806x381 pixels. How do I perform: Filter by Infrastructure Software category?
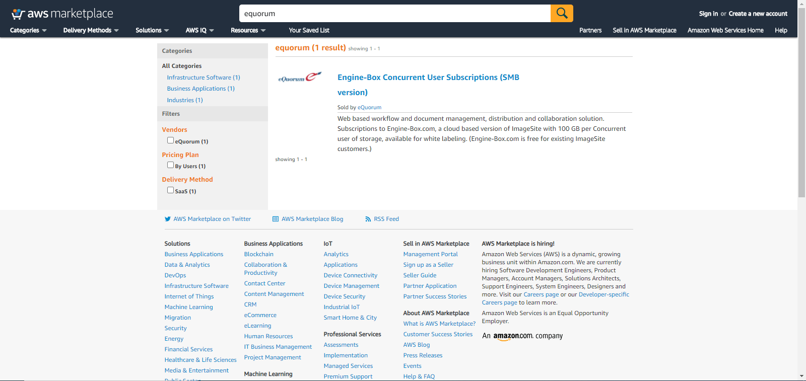coord(204,78)
